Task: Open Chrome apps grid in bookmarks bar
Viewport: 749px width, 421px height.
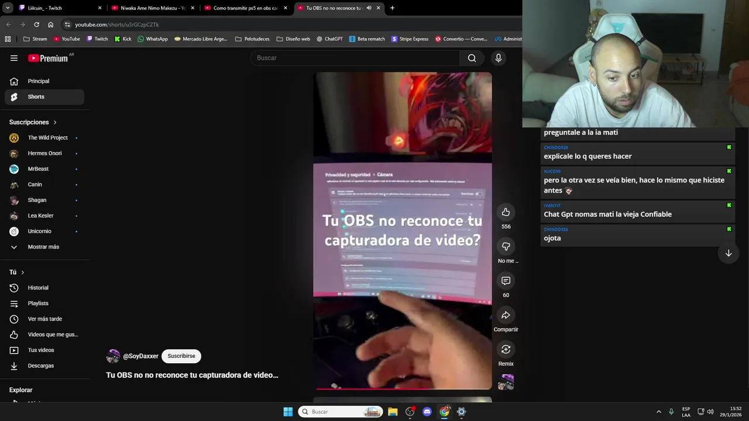Action: point(8,39)
